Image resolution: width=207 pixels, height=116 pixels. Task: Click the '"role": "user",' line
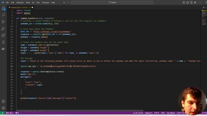(x=33, y=82)
